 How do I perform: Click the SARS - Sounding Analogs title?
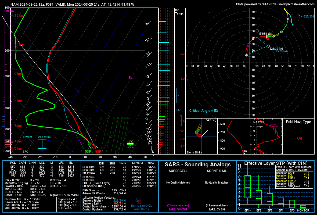coord(198,164)
